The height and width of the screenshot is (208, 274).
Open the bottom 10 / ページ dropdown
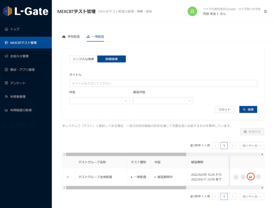(252, 197)
